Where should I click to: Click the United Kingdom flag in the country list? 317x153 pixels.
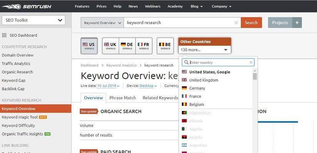(x=184, y=80)
